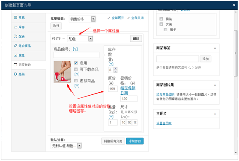Click the 组合商品 link icon in sidebar

click(15, 46)
